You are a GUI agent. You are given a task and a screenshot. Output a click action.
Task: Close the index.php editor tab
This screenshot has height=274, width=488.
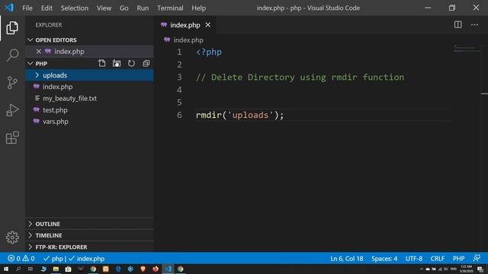(x=207, y=25)
